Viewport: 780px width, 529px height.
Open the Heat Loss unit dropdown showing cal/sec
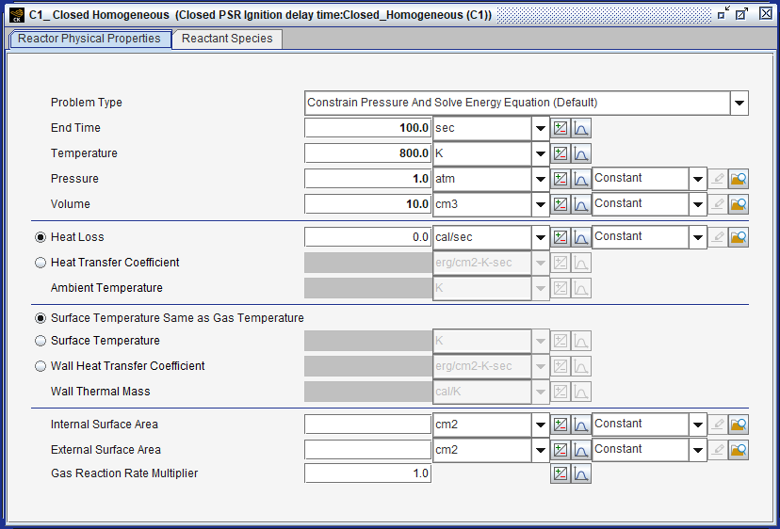point(540,238)
